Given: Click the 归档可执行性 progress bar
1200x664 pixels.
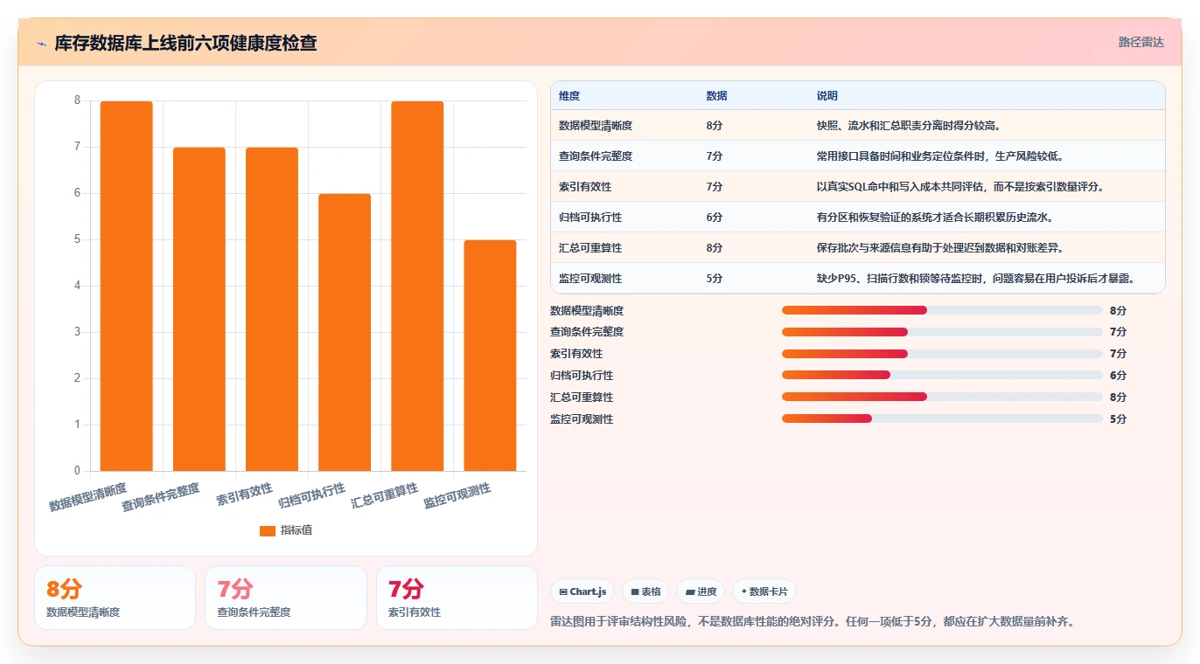Looking at the screenshot, I should click(x=942, y=376).
